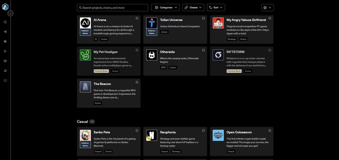Go to Home via the sidebar house icon
The width and height of the screenshot is (339, 160).
[5, 22]
